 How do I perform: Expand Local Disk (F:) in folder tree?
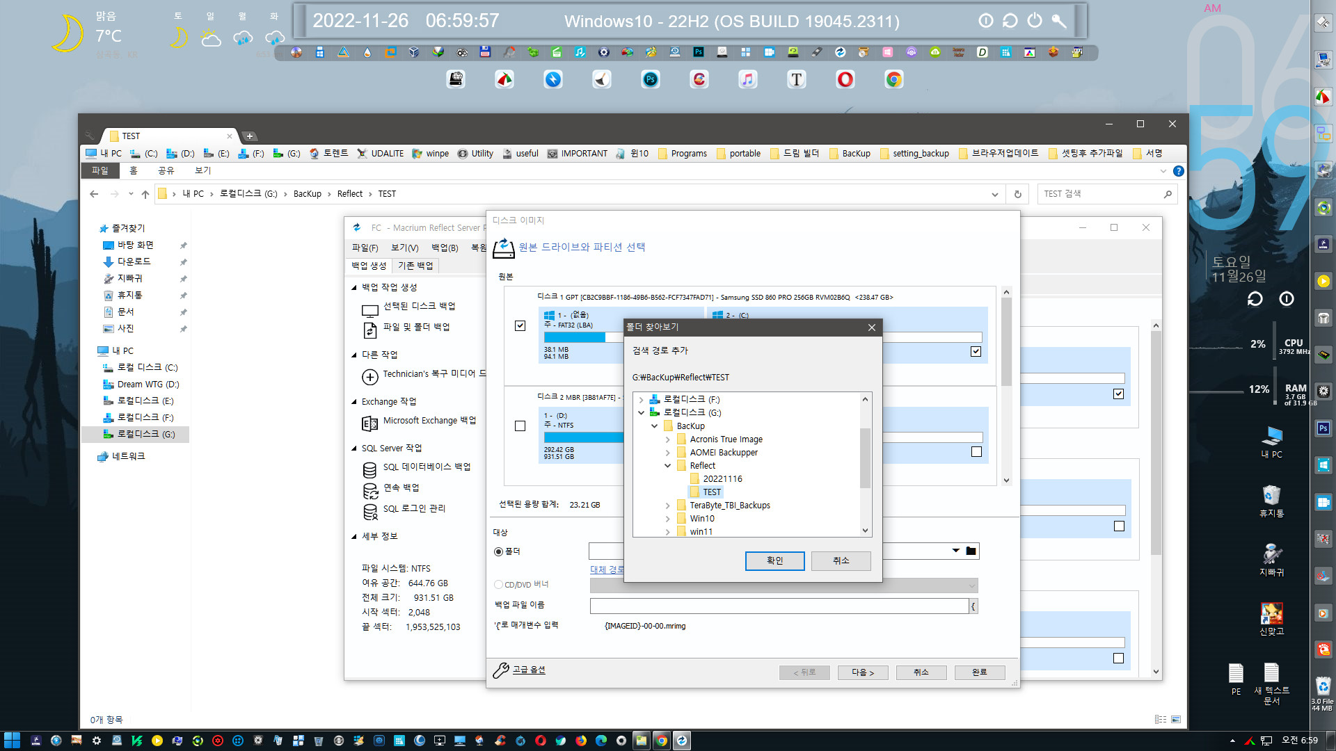pos(641,400)
